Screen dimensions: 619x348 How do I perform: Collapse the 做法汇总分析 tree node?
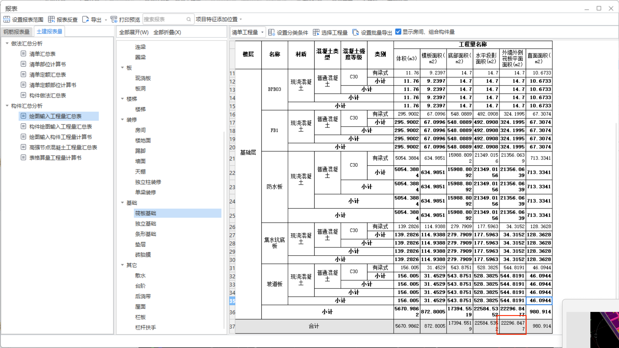click(7, 43)
